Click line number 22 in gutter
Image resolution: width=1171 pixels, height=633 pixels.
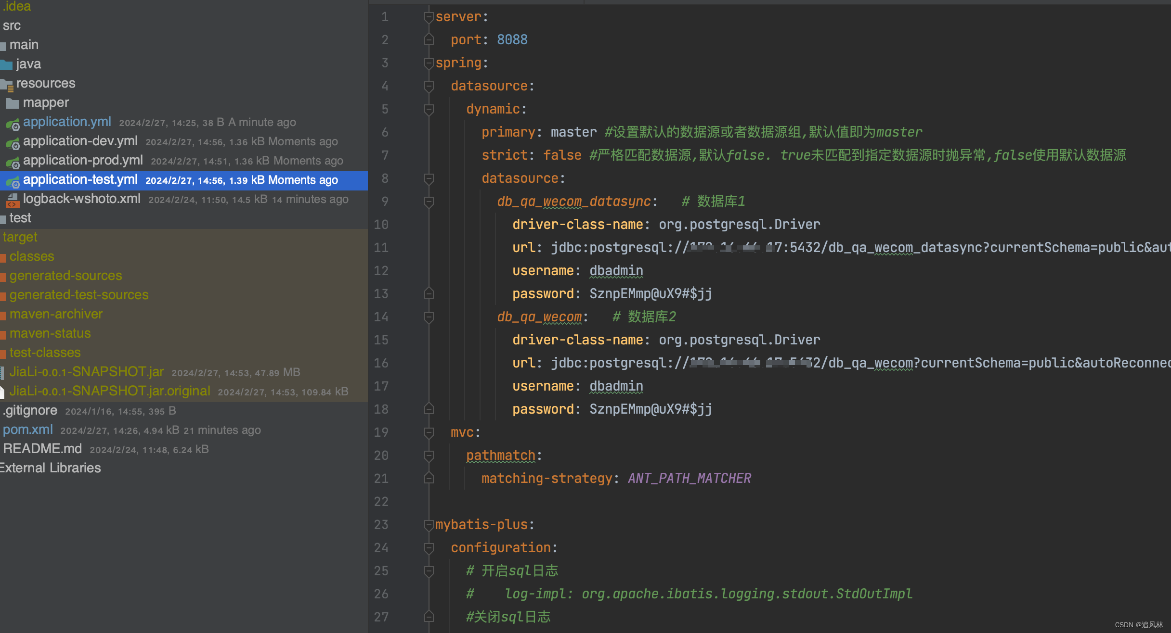pyautogui.click(x=381, y=502)
